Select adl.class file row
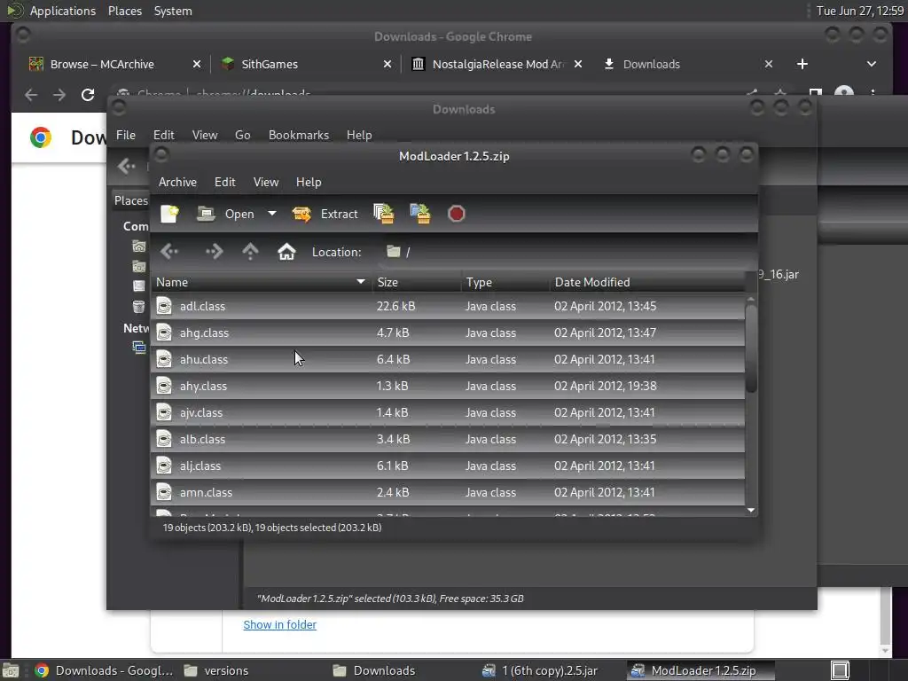The image size is (908, 681). coord(448,306)
